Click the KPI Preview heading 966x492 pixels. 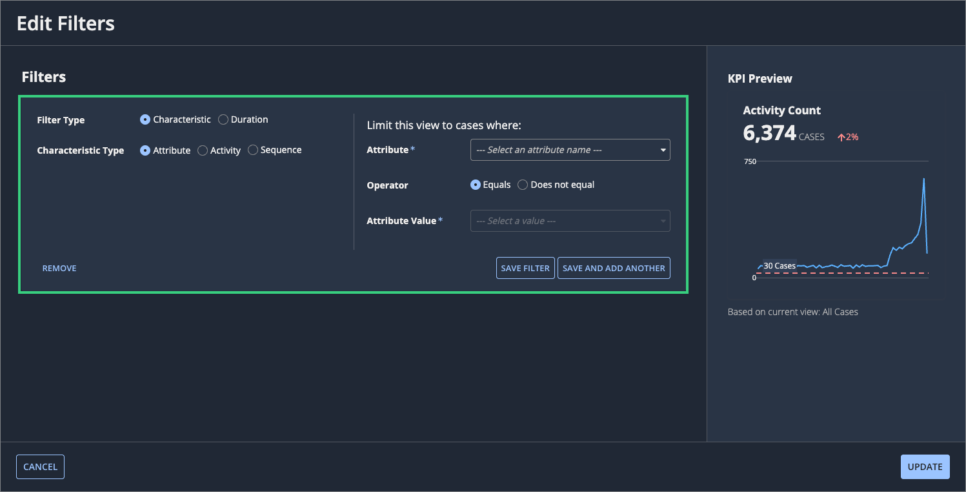[x=760, y=79]
